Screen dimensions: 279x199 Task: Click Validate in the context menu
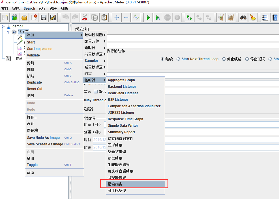(x=54, y=55)
